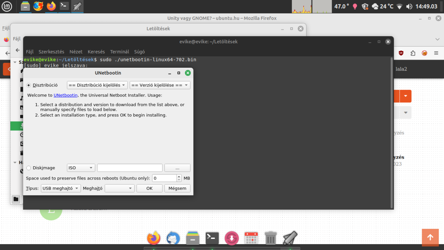This screenshot has height=250, width=444.
Task: Click the browse '...' button for disk image
Action: click(x=177, y=168)
